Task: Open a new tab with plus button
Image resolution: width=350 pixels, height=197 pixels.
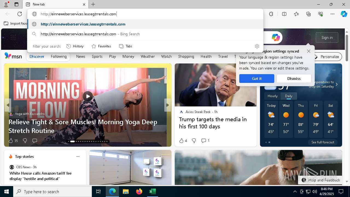Action: [x=93, y=4]
